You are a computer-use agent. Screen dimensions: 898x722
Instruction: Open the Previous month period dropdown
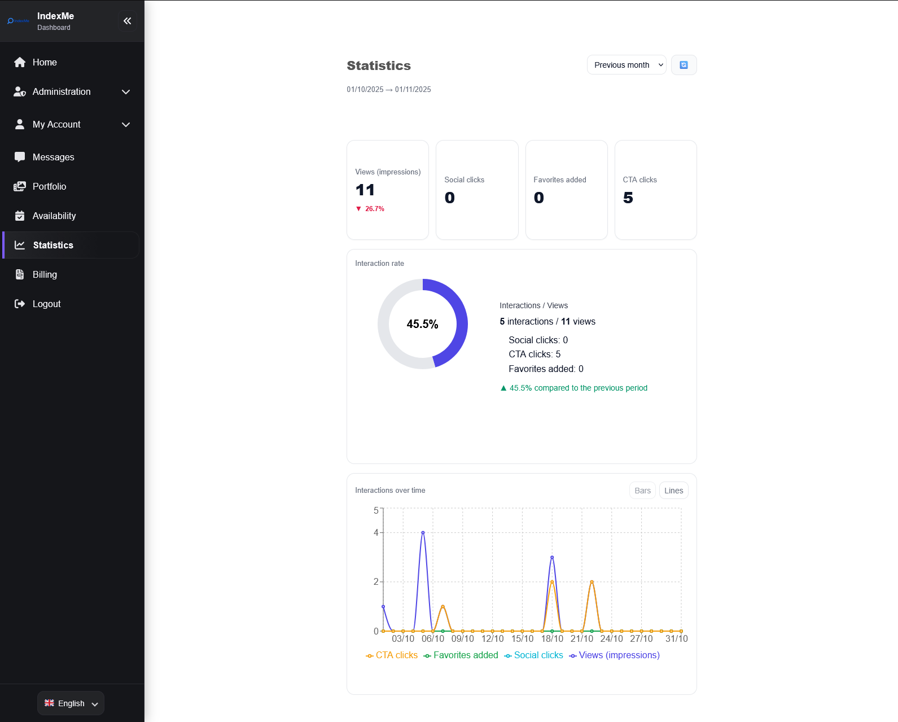[x=627, y=65]
